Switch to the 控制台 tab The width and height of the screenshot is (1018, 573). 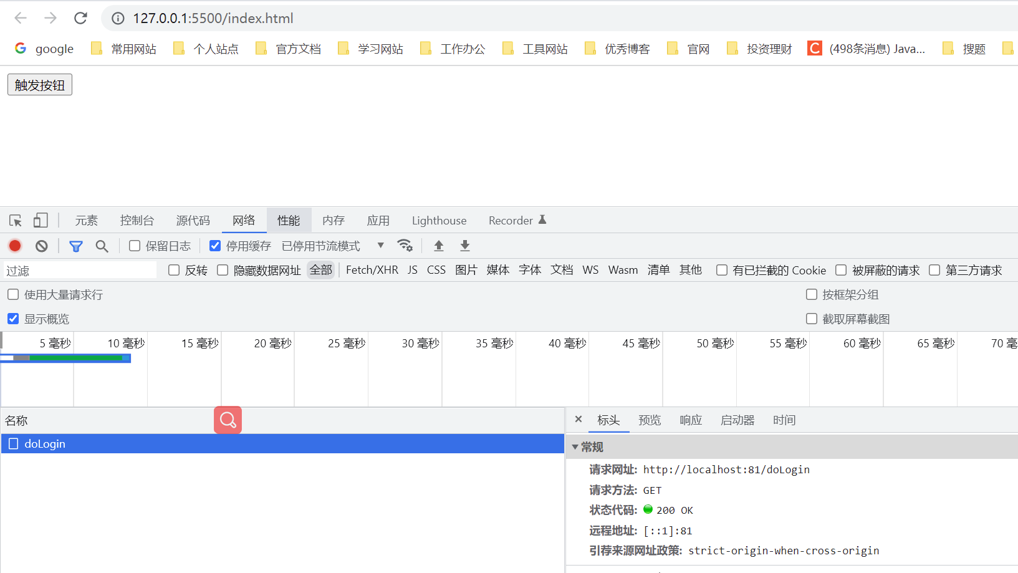tap(137, 220)
